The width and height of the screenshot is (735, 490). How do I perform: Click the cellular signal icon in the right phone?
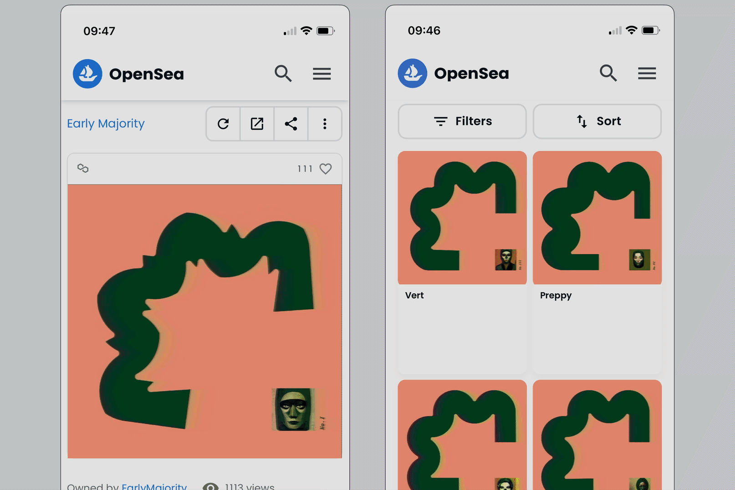click(615, 31)
